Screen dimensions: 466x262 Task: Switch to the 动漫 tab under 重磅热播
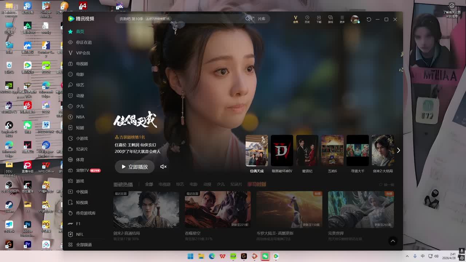click(x=207, y=184)
